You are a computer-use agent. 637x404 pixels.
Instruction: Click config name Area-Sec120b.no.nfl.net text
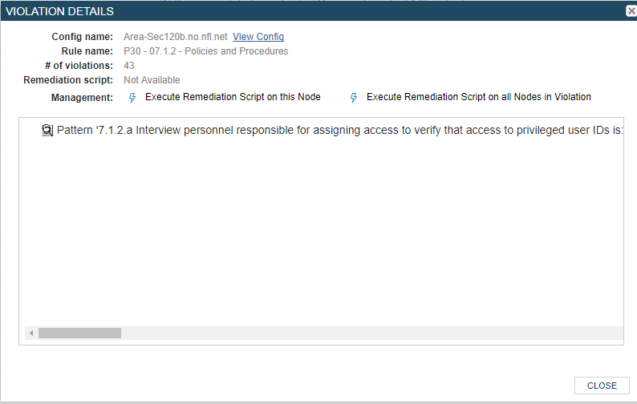click(176, 37)
